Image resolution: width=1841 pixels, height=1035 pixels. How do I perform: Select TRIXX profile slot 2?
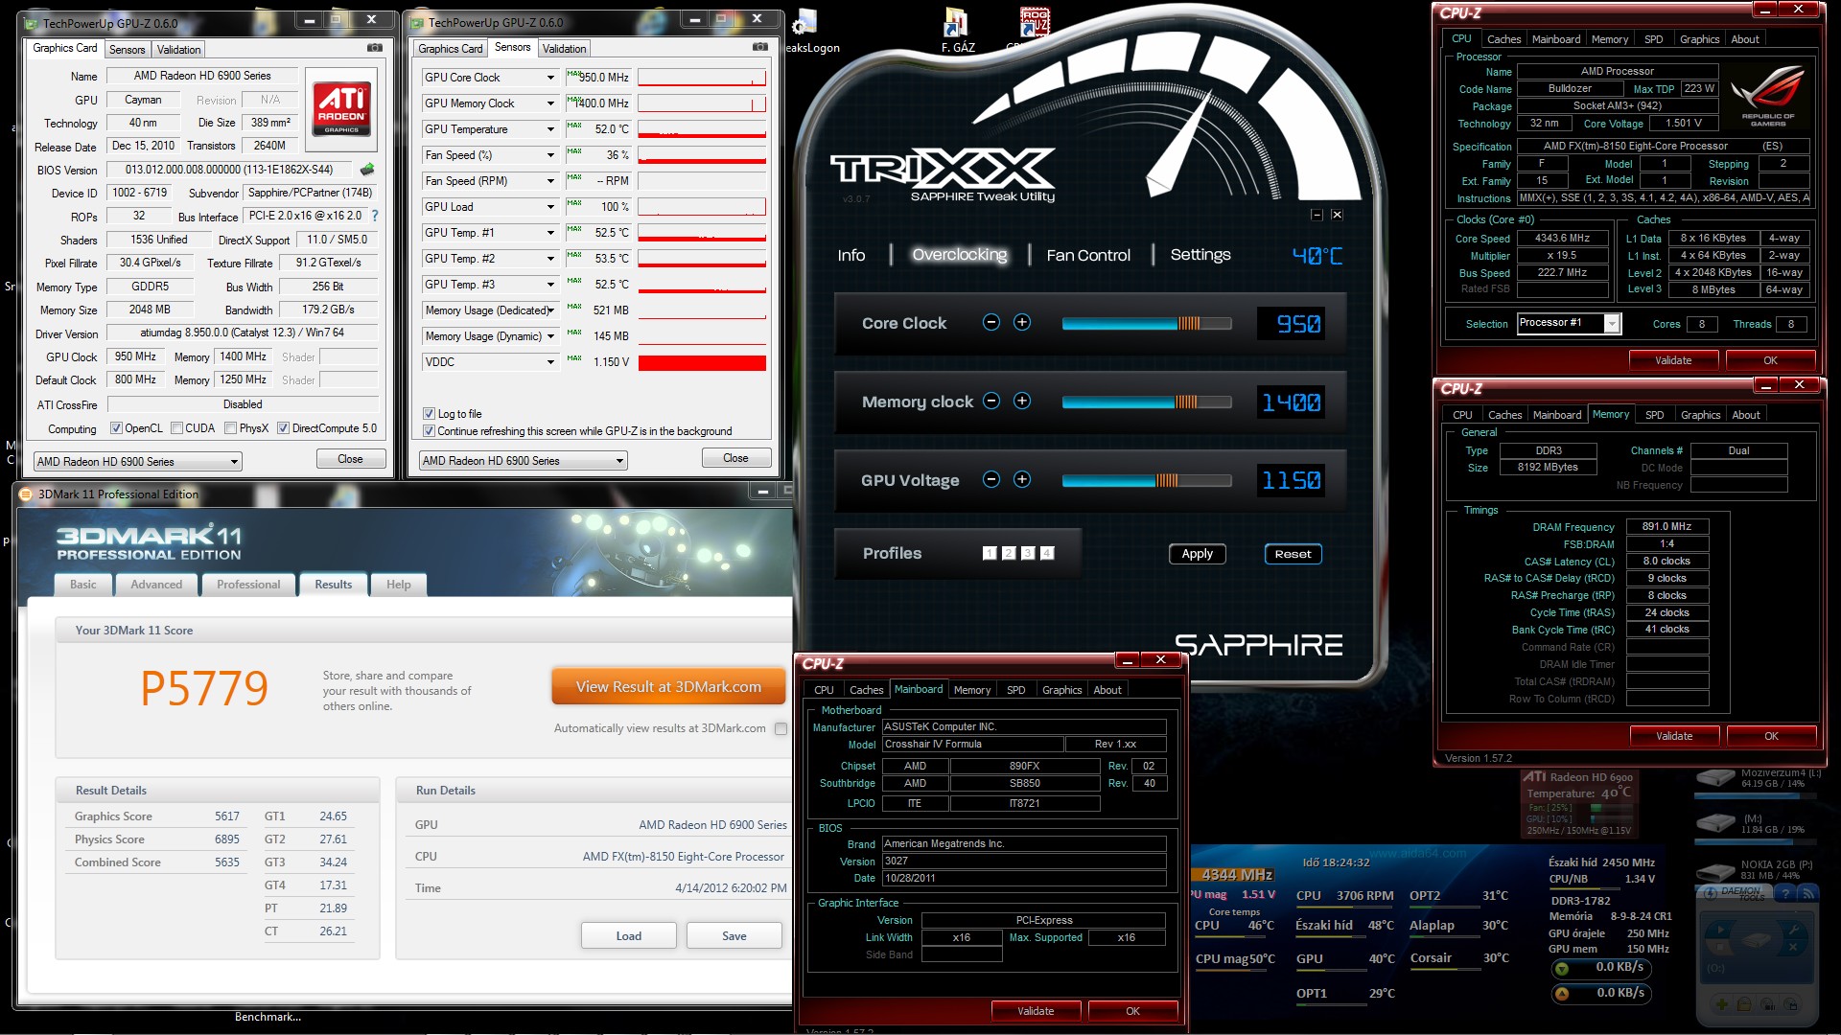point(1009,553)
